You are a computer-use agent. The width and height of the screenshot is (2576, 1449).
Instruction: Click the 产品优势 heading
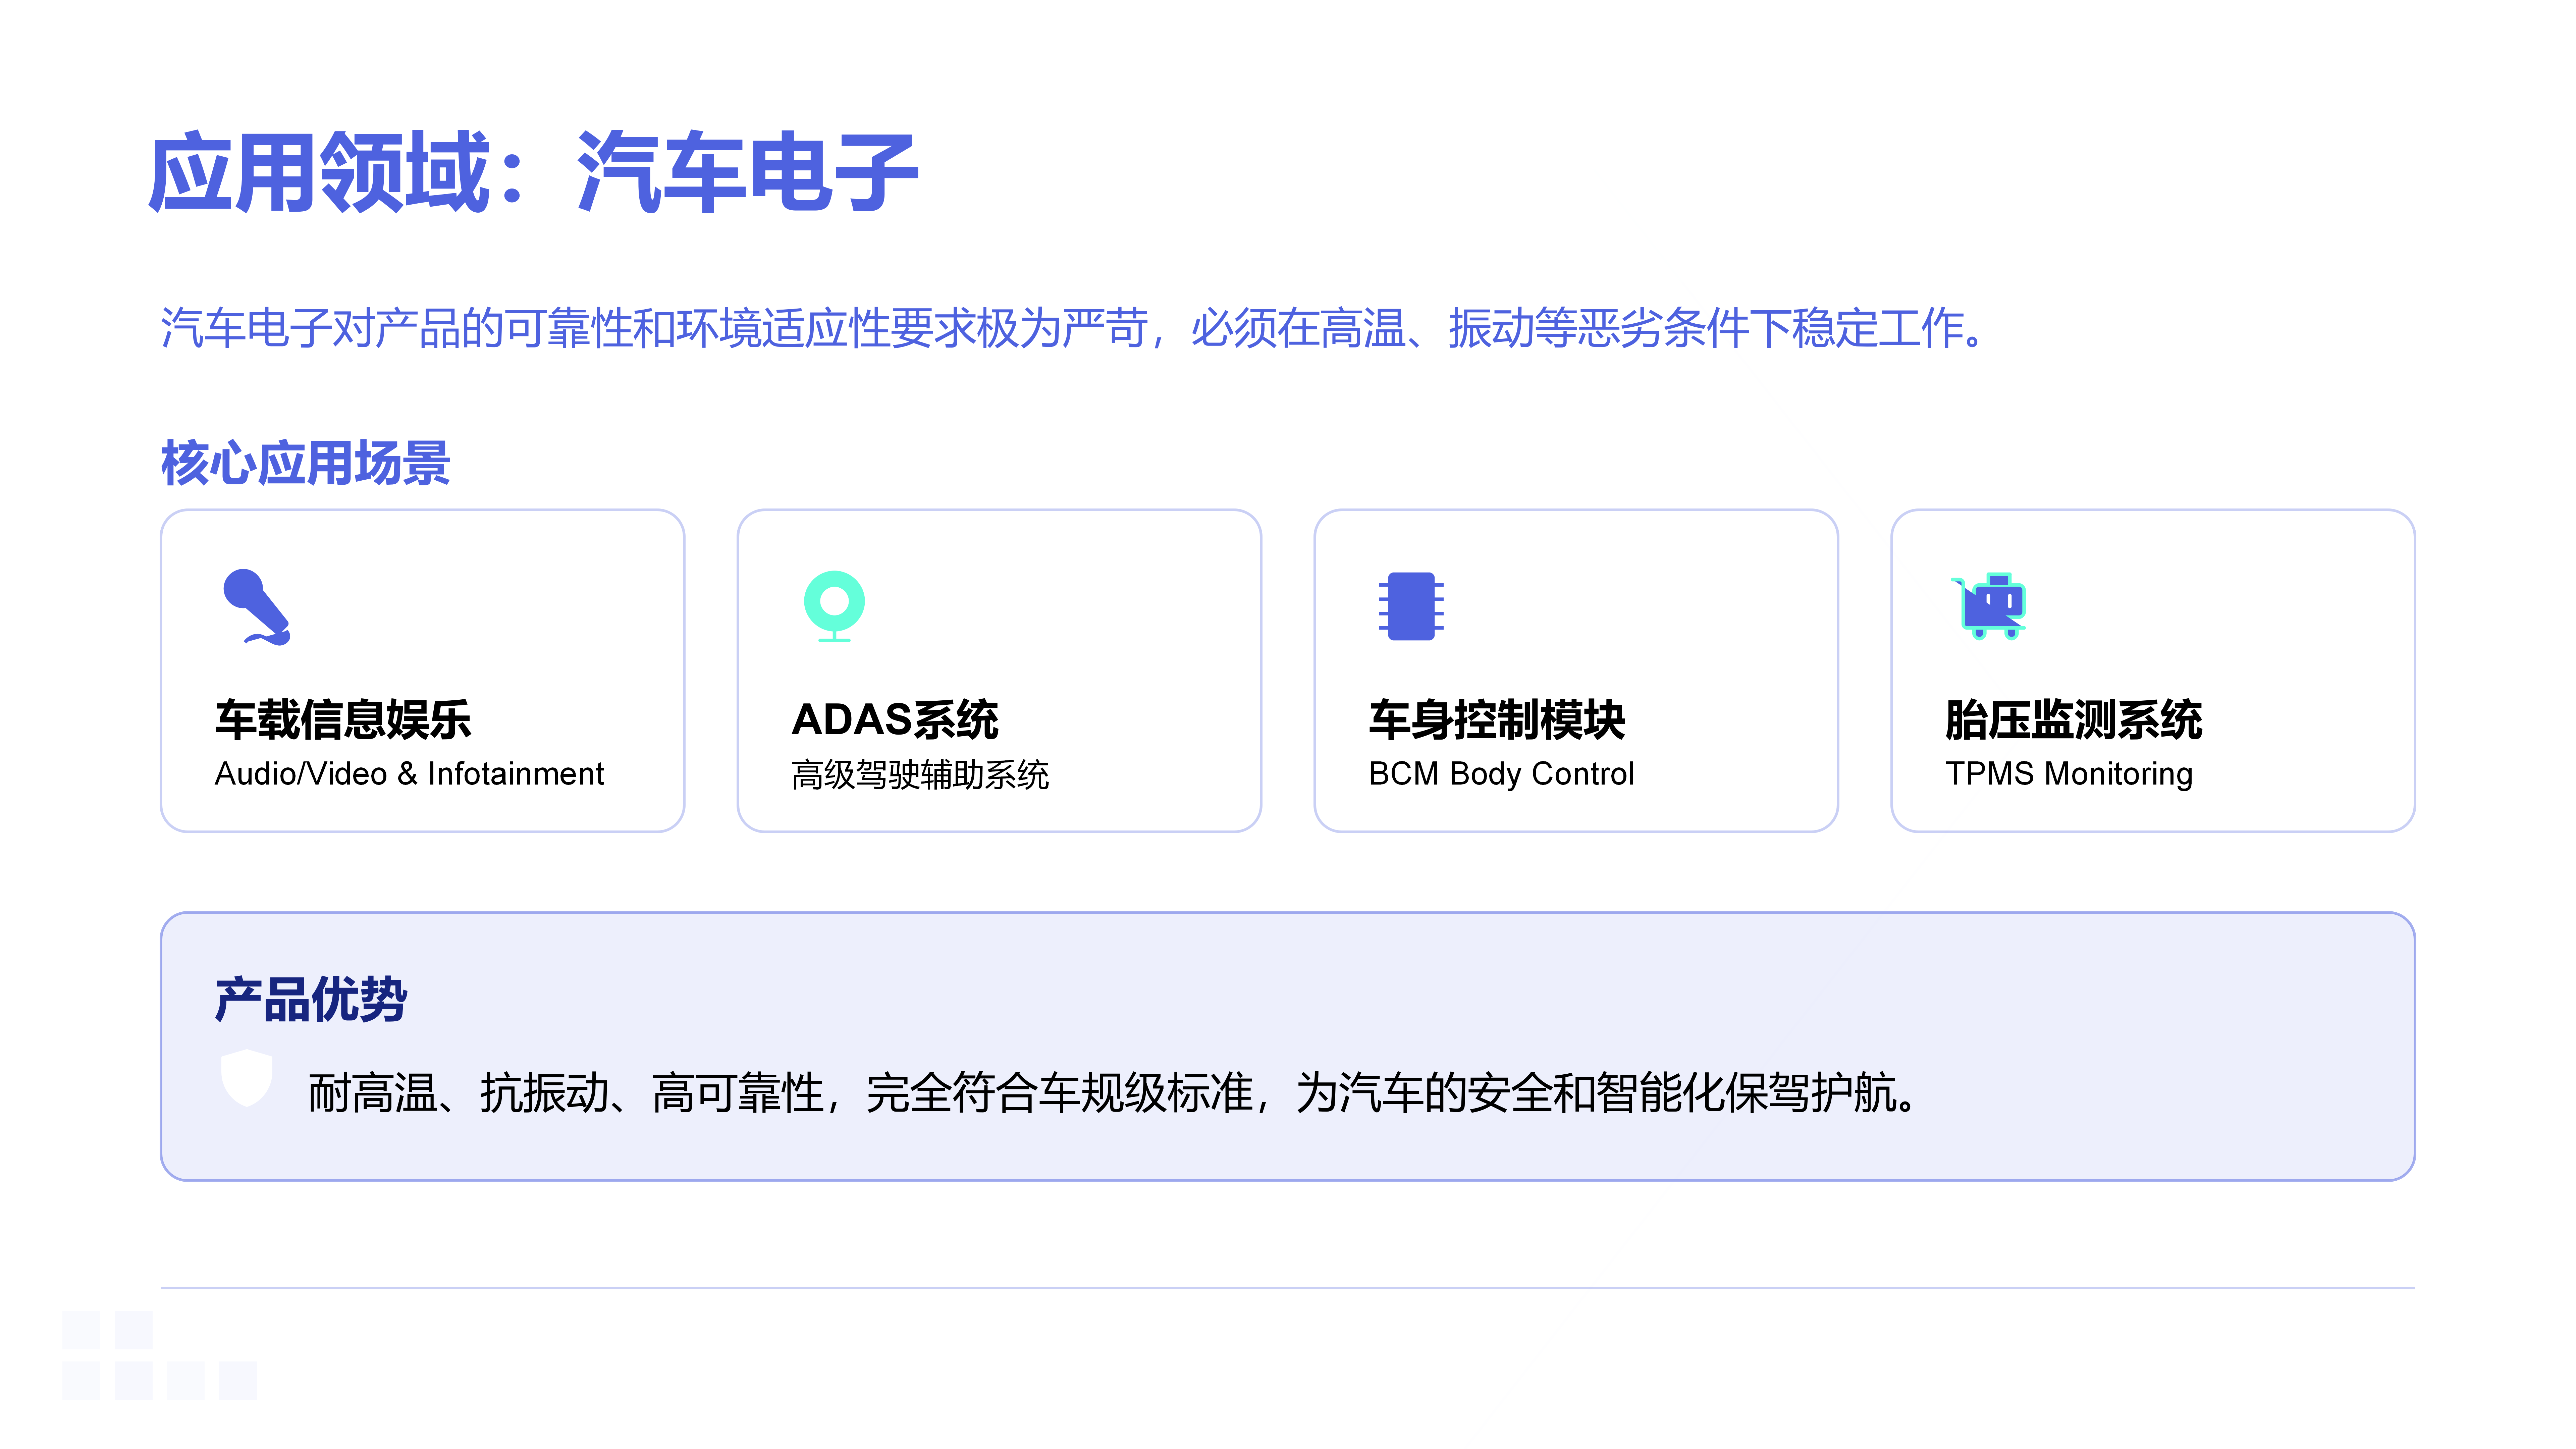tap(311, 999)
